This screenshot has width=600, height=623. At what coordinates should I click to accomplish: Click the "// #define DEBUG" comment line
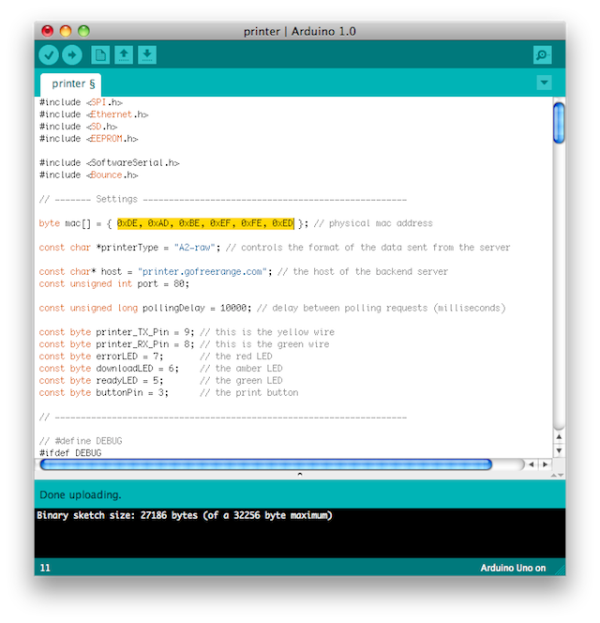(x=81, y=441)
